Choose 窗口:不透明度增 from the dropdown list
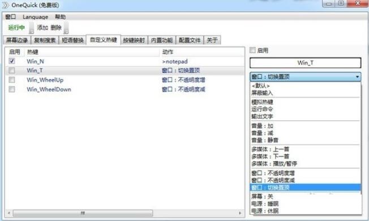Viewport: 369px width, 221px height. 305,173
